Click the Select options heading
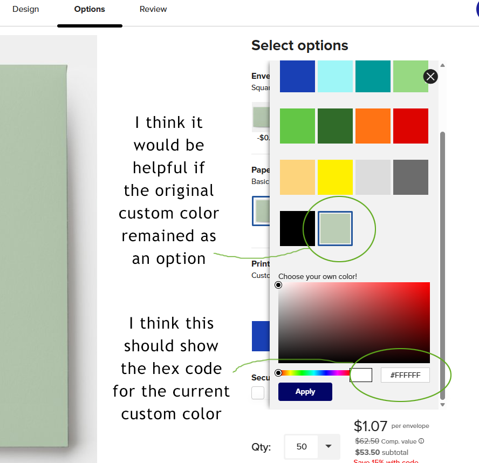The image size is (479, 463). pyautogui.click(x=300, y=45)
